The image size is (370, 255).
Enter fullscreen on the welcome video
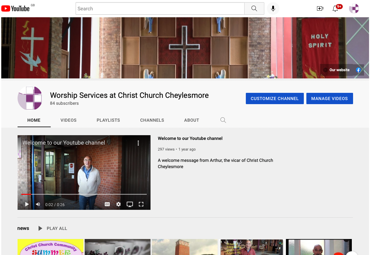point(141,204)
